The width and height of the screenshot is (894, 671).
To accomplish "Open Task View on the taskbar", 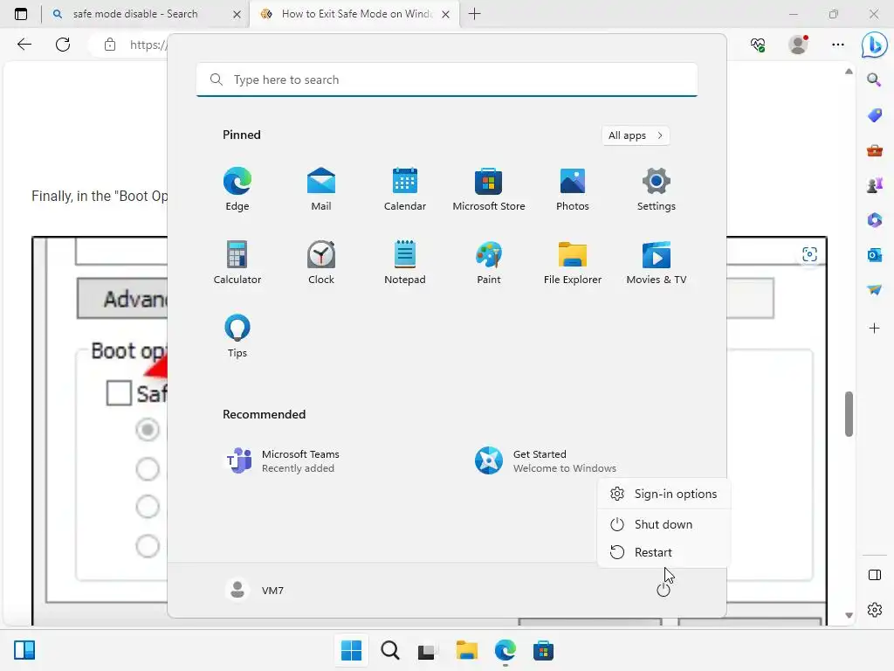I will pyautogui.click(x=428, y=650).
